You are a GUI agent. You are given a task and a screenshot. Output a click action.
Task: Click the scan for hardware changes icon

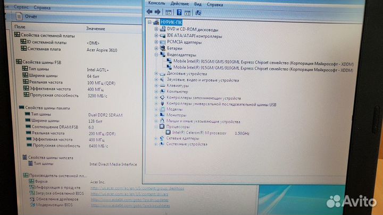click(198, 13)
